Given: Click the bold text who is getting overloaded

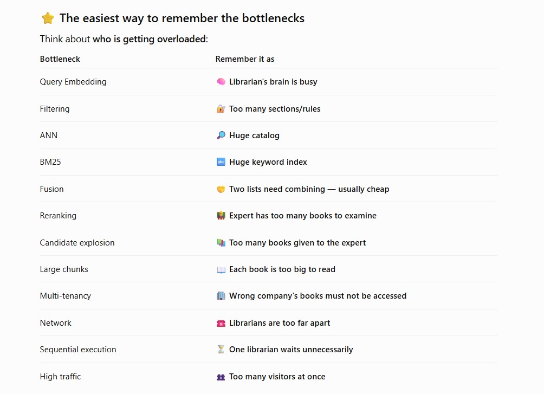Looking at the screenshot, I should tap(149, 39).
